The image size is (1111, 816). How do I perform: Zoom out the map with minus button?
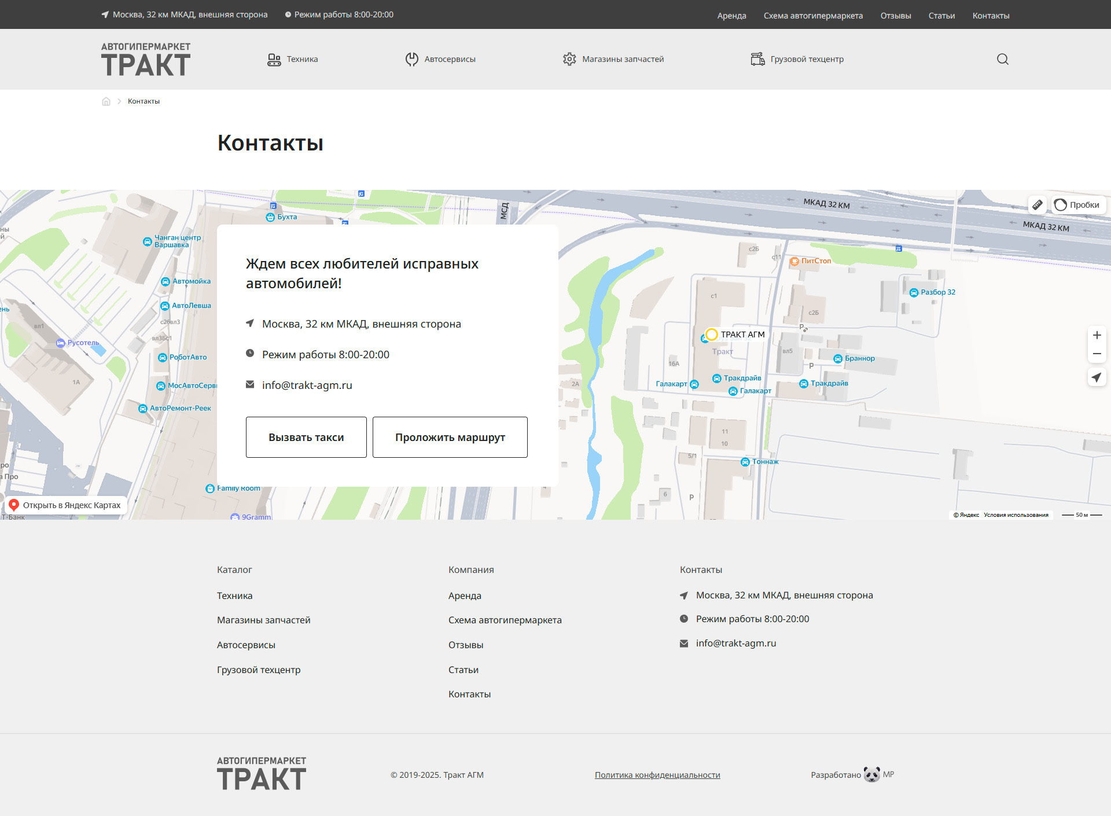click(1097, 354)
